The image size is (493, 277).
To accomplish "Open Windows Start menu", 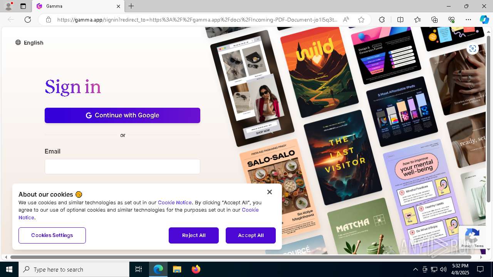I will pos(9,269).
